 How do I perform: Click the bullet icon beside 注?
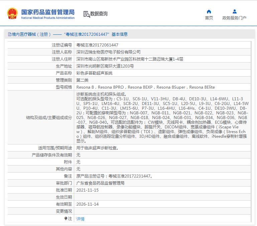pos(66,218)
